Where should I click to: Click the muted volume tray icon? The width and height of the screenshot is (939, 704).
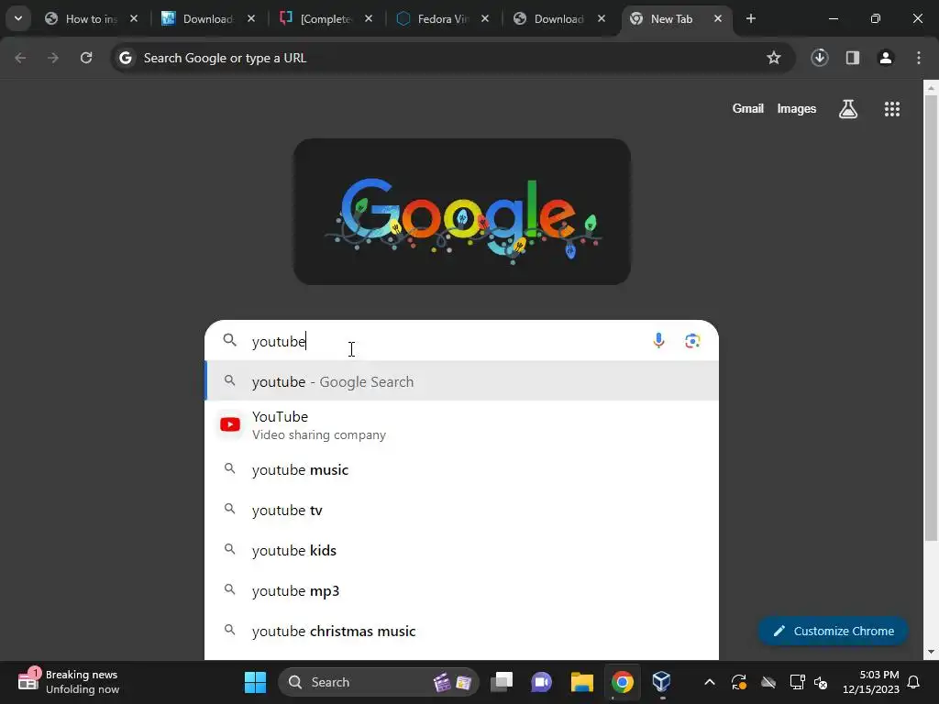[x=821, y=682]
